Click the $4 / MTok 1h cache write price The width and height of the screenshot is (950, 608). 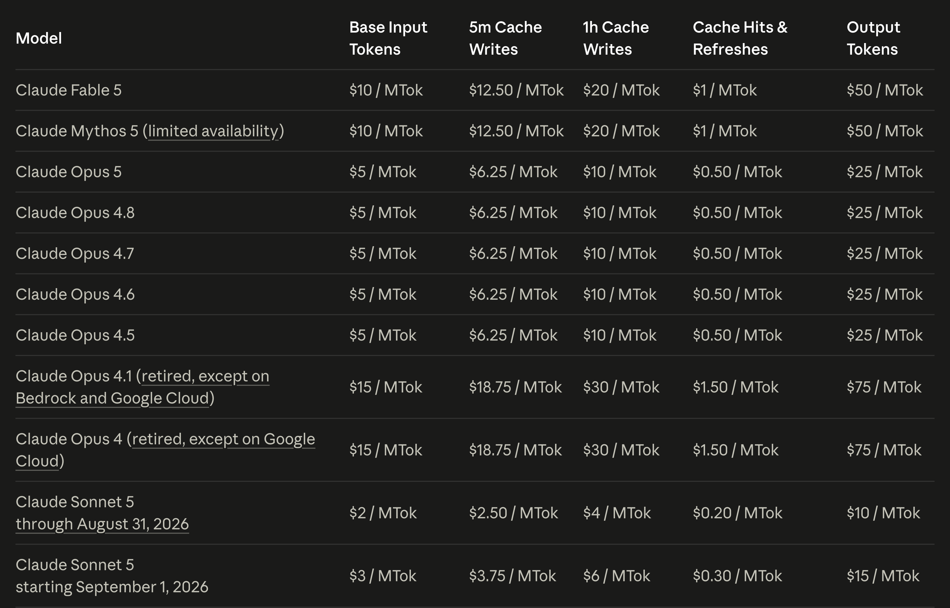[x=617, y=513]
